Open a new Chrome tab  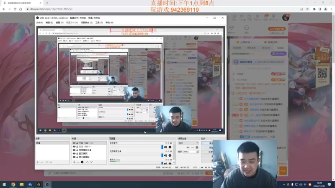[x=47, y=3]
